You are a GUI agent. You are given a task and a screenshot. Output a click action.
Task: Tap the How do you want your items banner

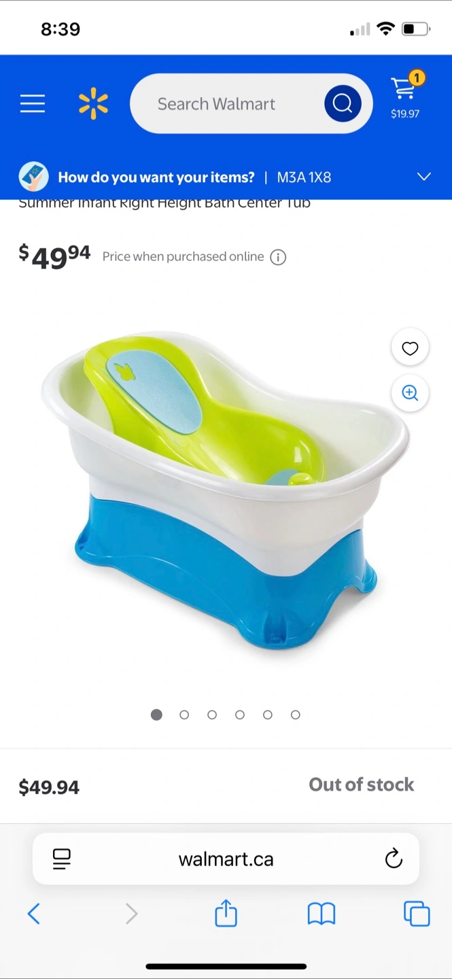click(226, 177)
